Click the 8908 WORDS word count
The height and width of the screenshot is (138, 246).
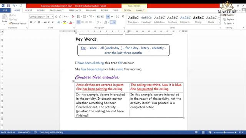click(x=24, y=132)
